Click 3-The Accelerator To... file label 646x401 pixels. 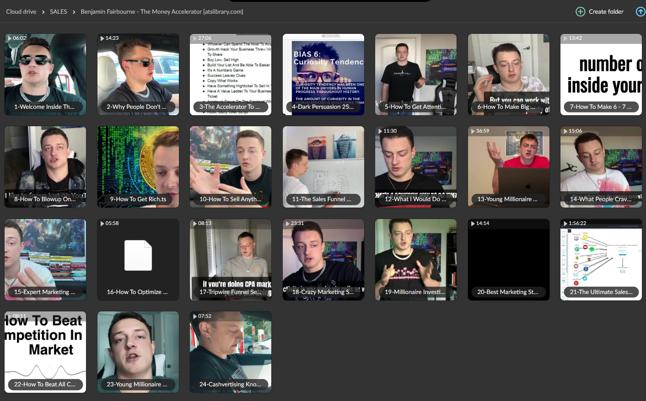click(x=230, y=107)
